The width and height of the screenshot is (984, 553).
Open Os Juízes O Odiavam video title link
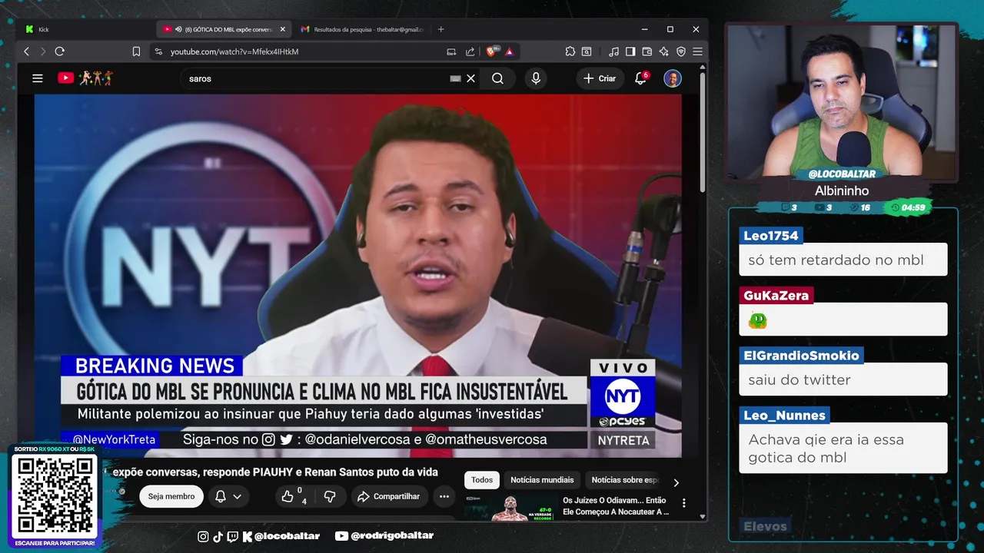point(616,505)
